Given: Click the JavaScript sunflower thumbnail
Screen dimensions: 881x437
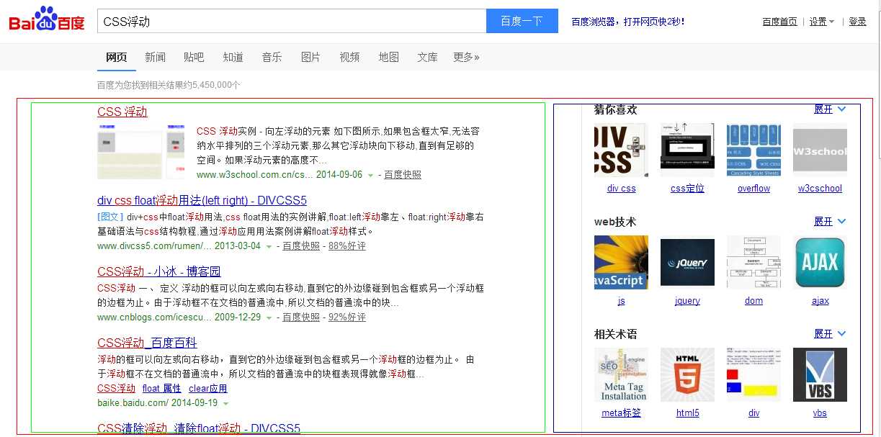Looking at the screenshot, I should [621, 262].
